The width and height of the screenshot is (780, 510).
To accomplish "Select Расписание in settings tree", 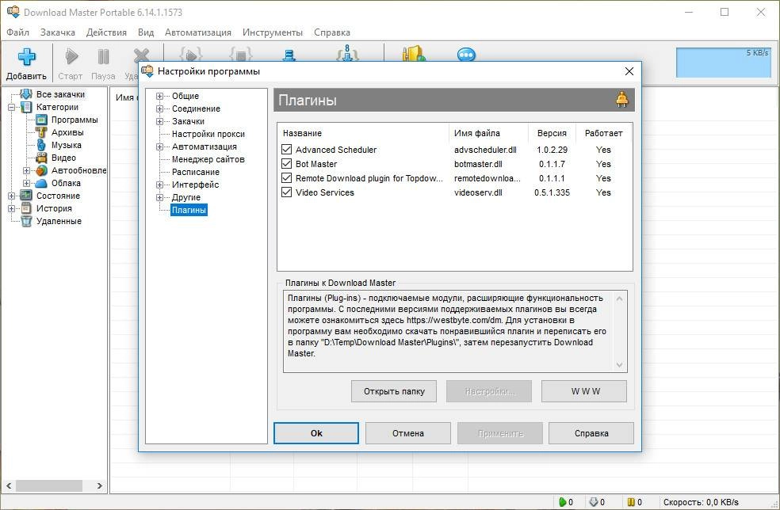I will [196, 172].
